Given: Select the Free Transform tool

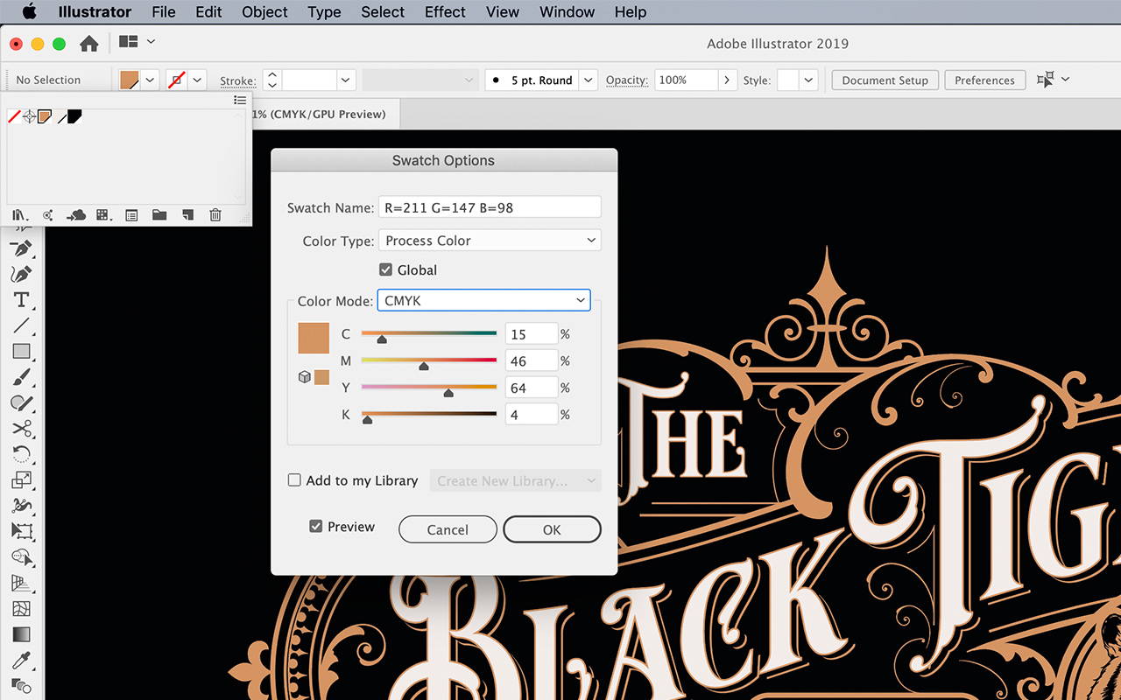Looking at the screenshot, I should click(x=22, y=531).
